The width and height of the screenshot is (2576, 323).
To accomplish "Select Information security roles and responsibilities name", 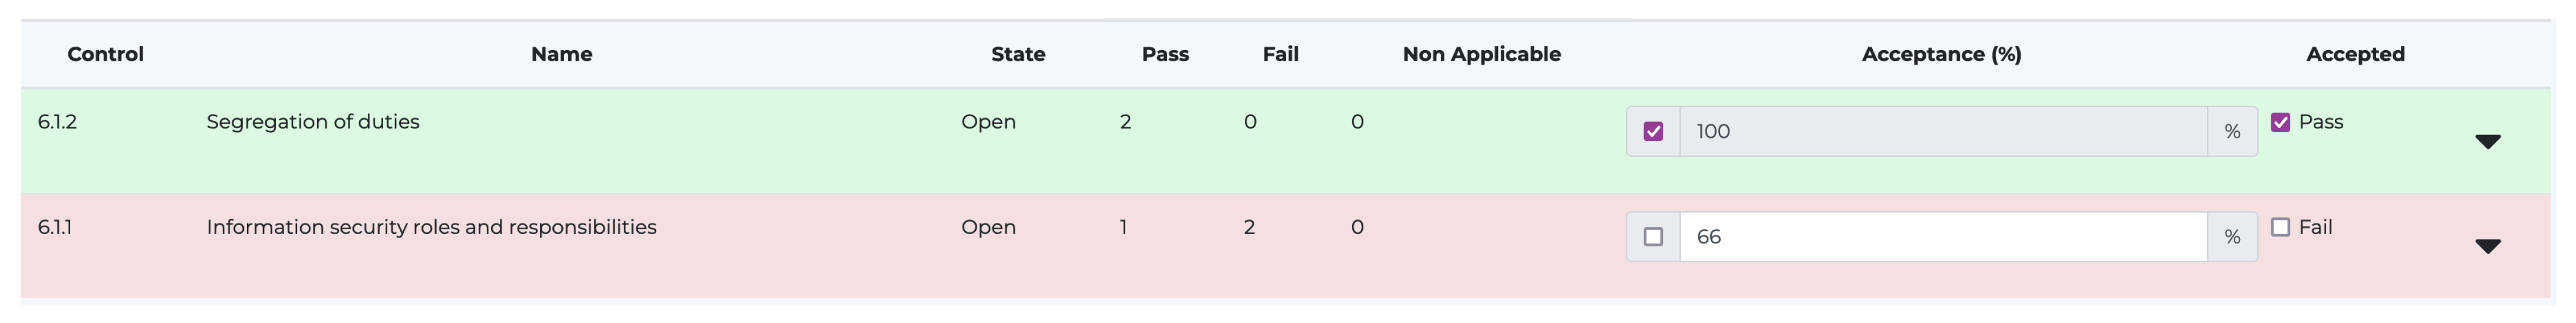I will pos(431,227).
